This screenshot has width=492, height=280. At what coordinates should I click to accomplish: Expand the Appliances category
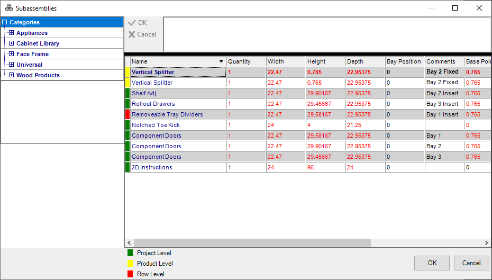(11, 33)
